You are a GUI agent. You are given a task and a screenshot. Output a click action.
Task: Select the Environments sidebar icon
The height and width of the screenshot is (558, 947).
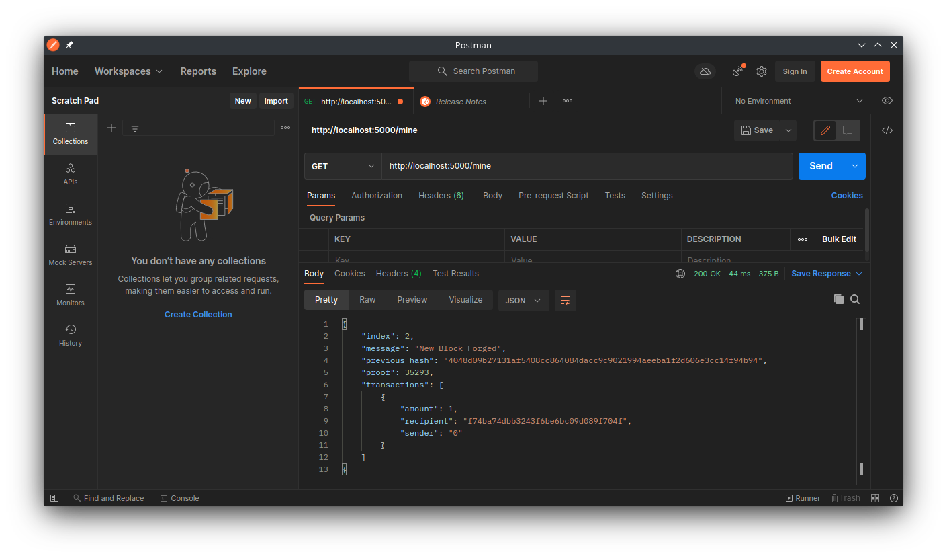pos(70,214)
